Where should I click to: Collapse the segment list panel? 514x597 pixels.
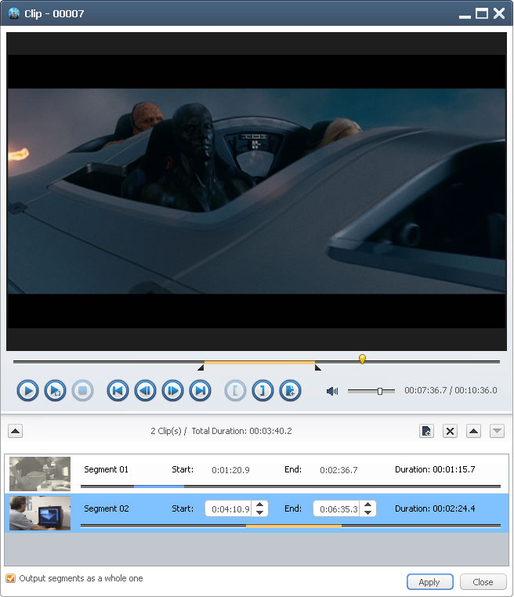[15, 431]
